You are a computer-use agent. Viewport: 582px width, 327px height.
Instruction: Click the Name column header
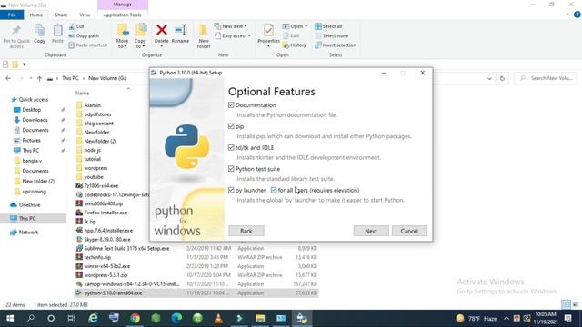pos(82,93)
